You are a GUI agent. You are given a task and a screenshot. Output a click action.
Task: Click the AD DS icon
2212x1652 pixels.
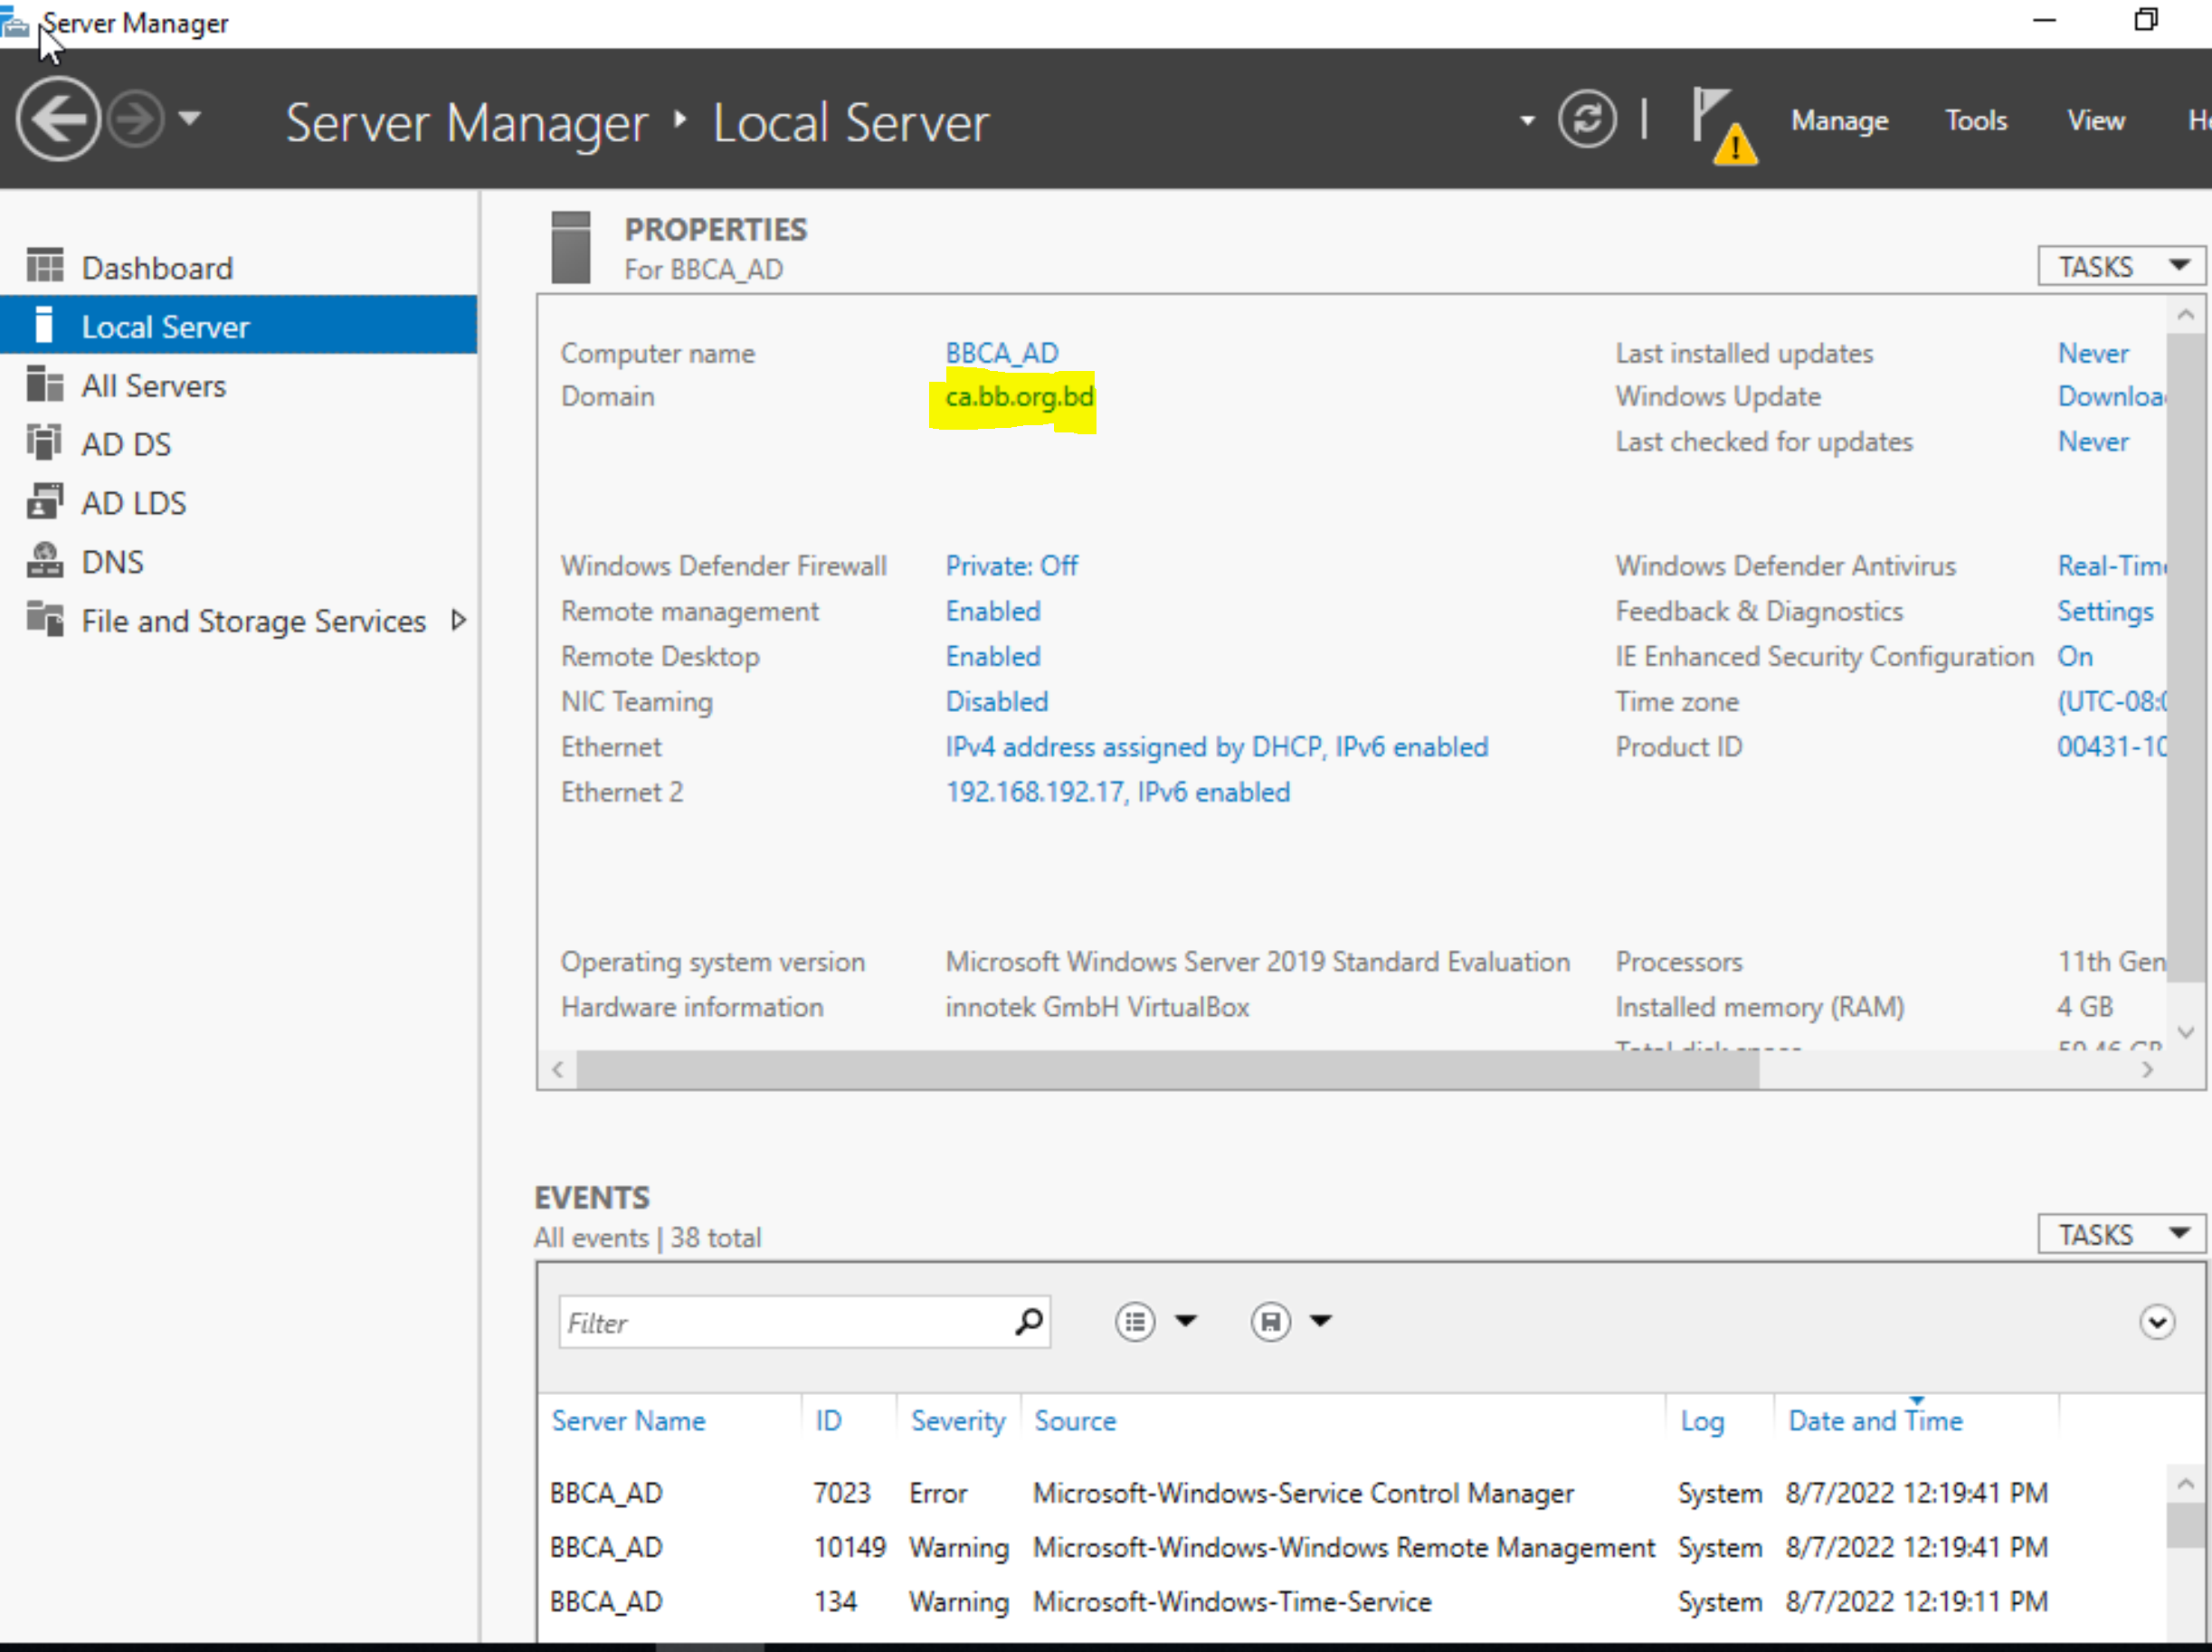45,442
